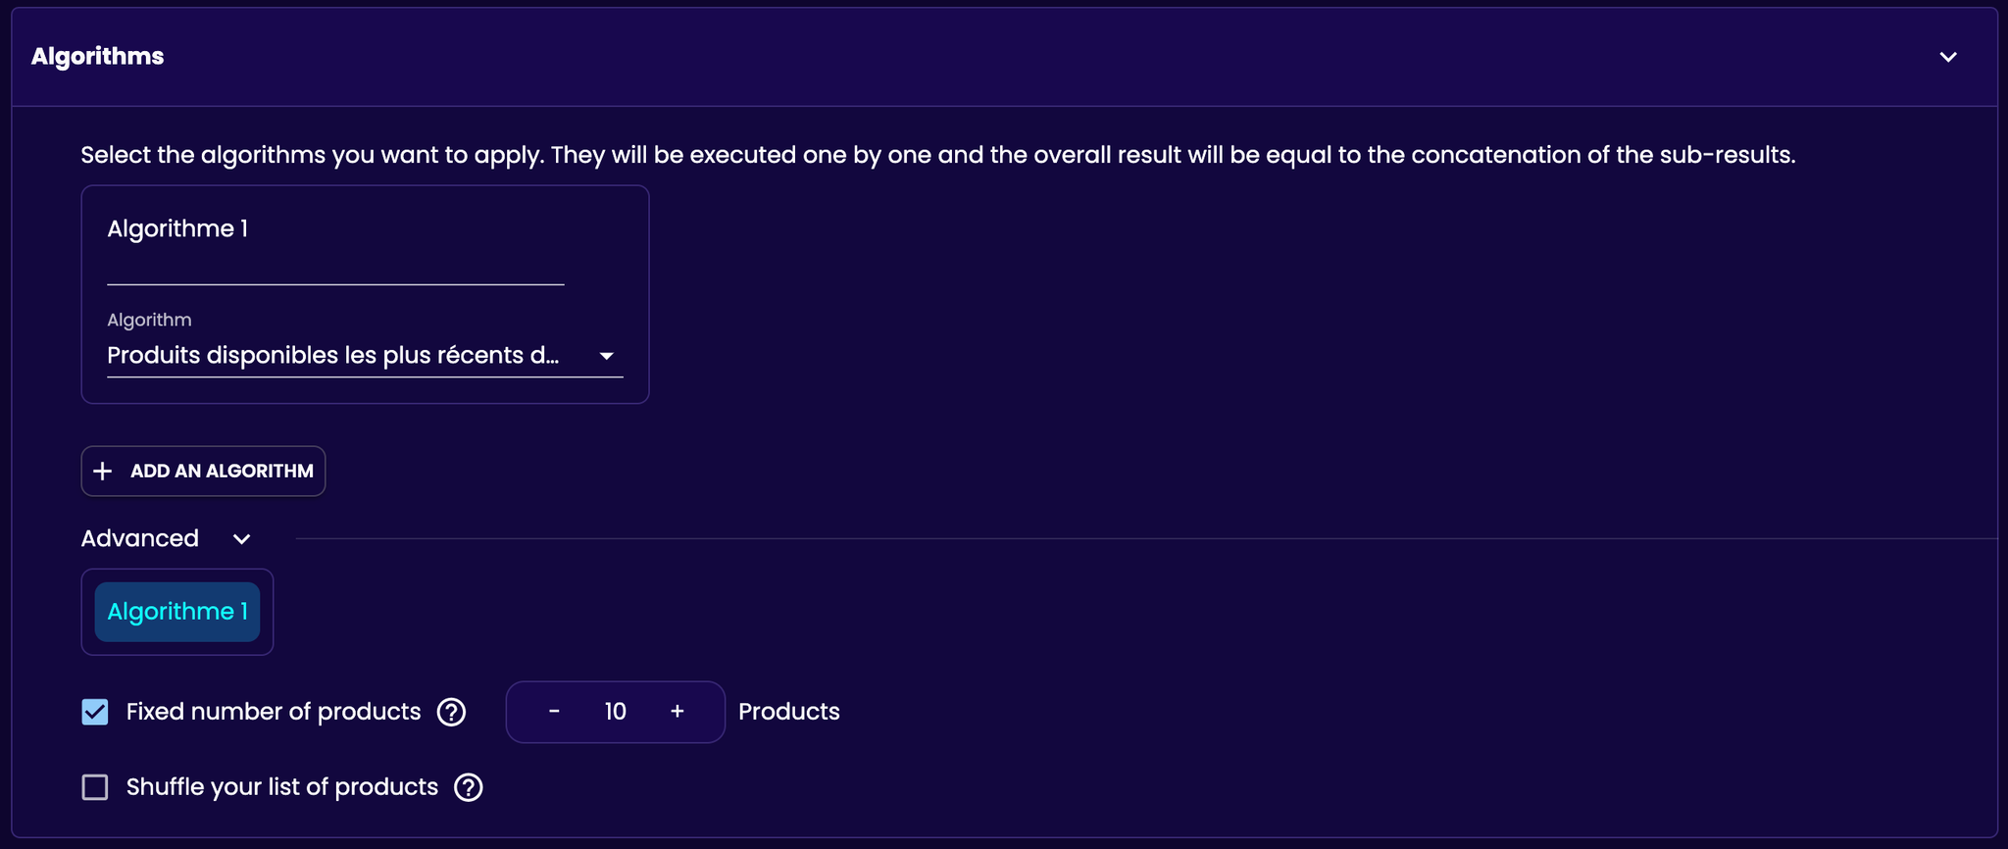This screenshot has height=849, width=2008.
Task: Click the Fixed number of products label
Action: (x=274, y=712)
